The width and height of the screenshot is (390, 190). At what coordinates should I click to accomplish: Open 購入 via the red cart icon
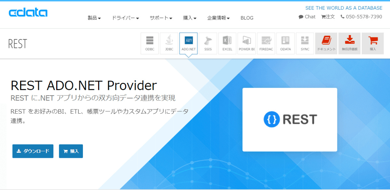point(373,44)
